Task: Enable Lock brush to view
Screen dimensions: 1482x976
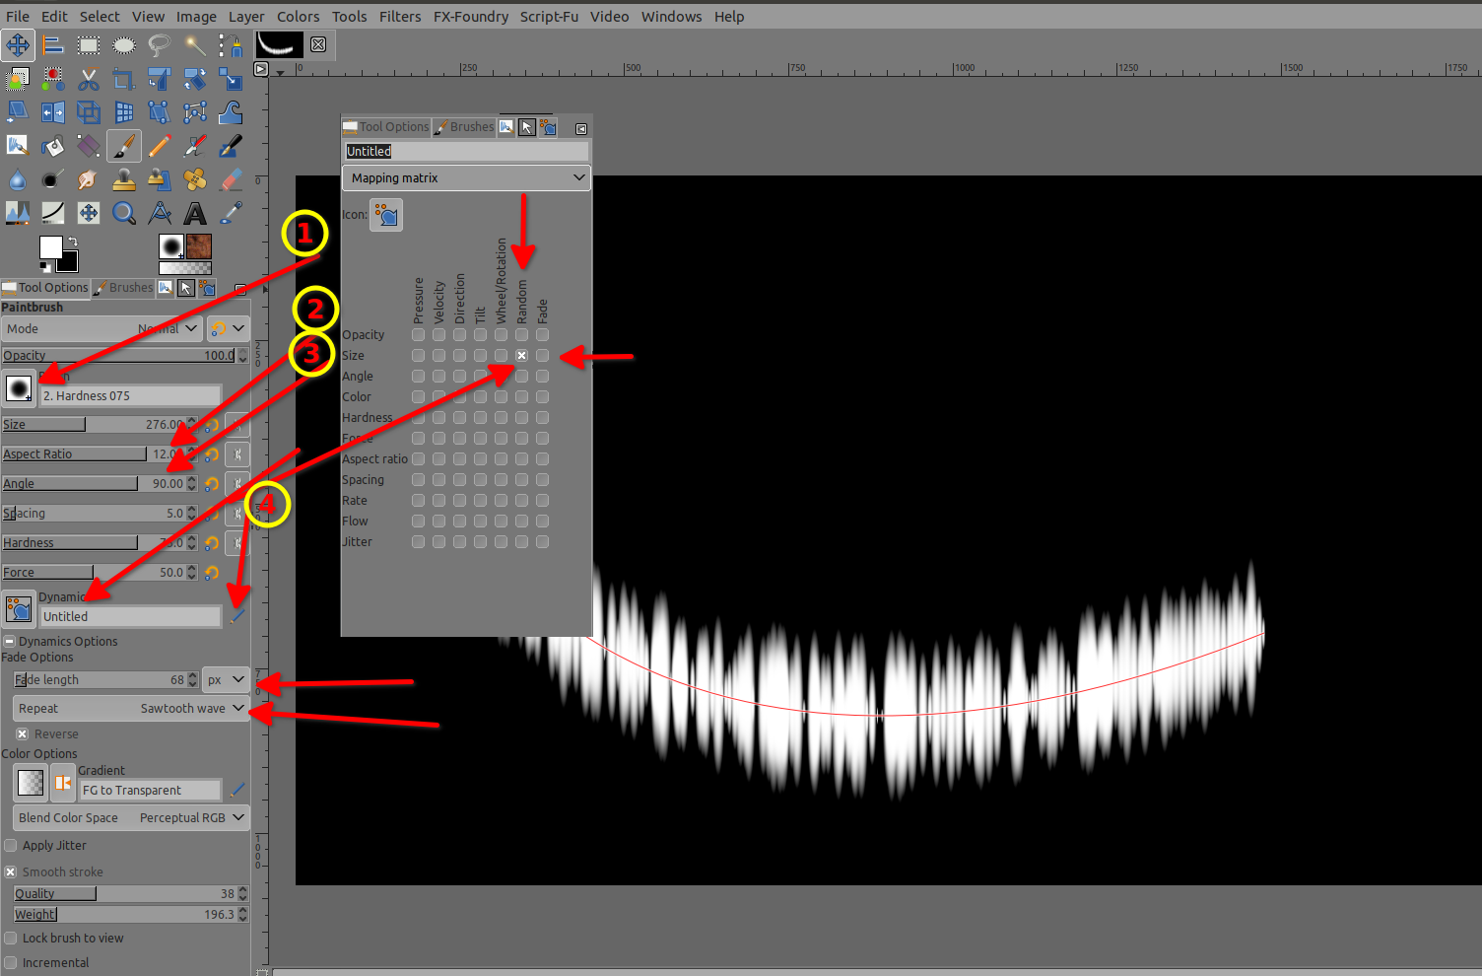Action: (11, 939)
